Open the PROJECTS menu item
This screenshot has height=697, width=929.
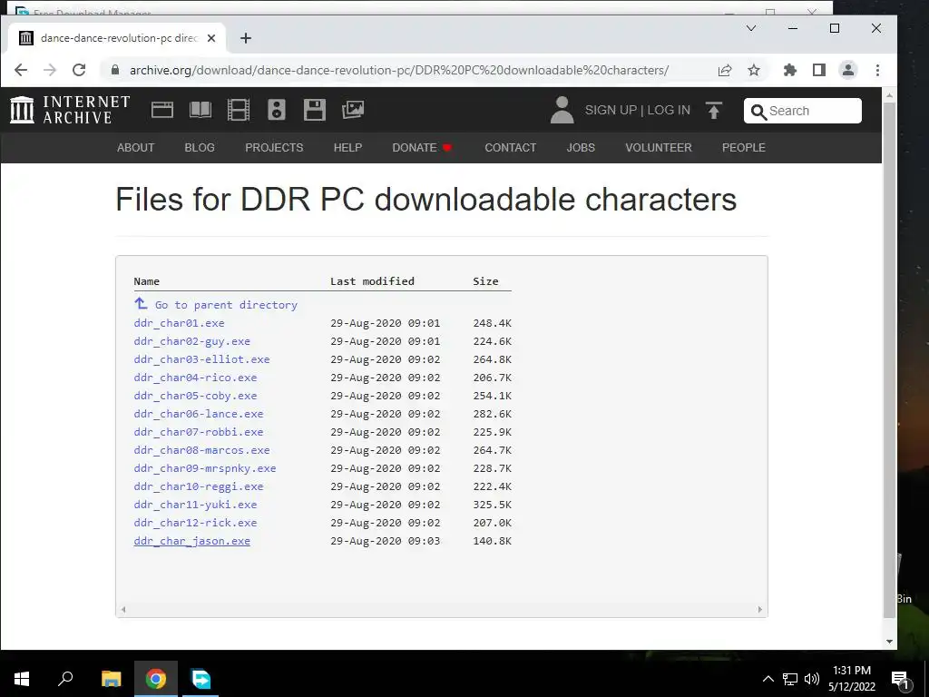click(x=274, y=148)
